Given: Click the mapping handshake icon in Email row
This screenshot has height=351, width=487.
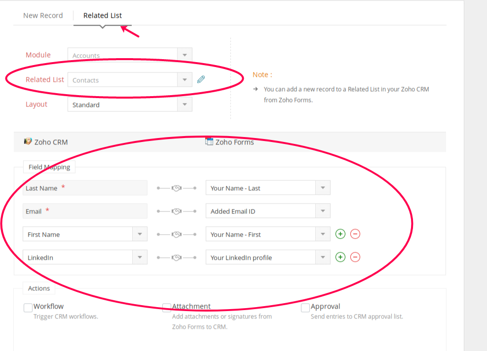Looking at the screenshot, I should pyautogui.click(x=177, y=211).
